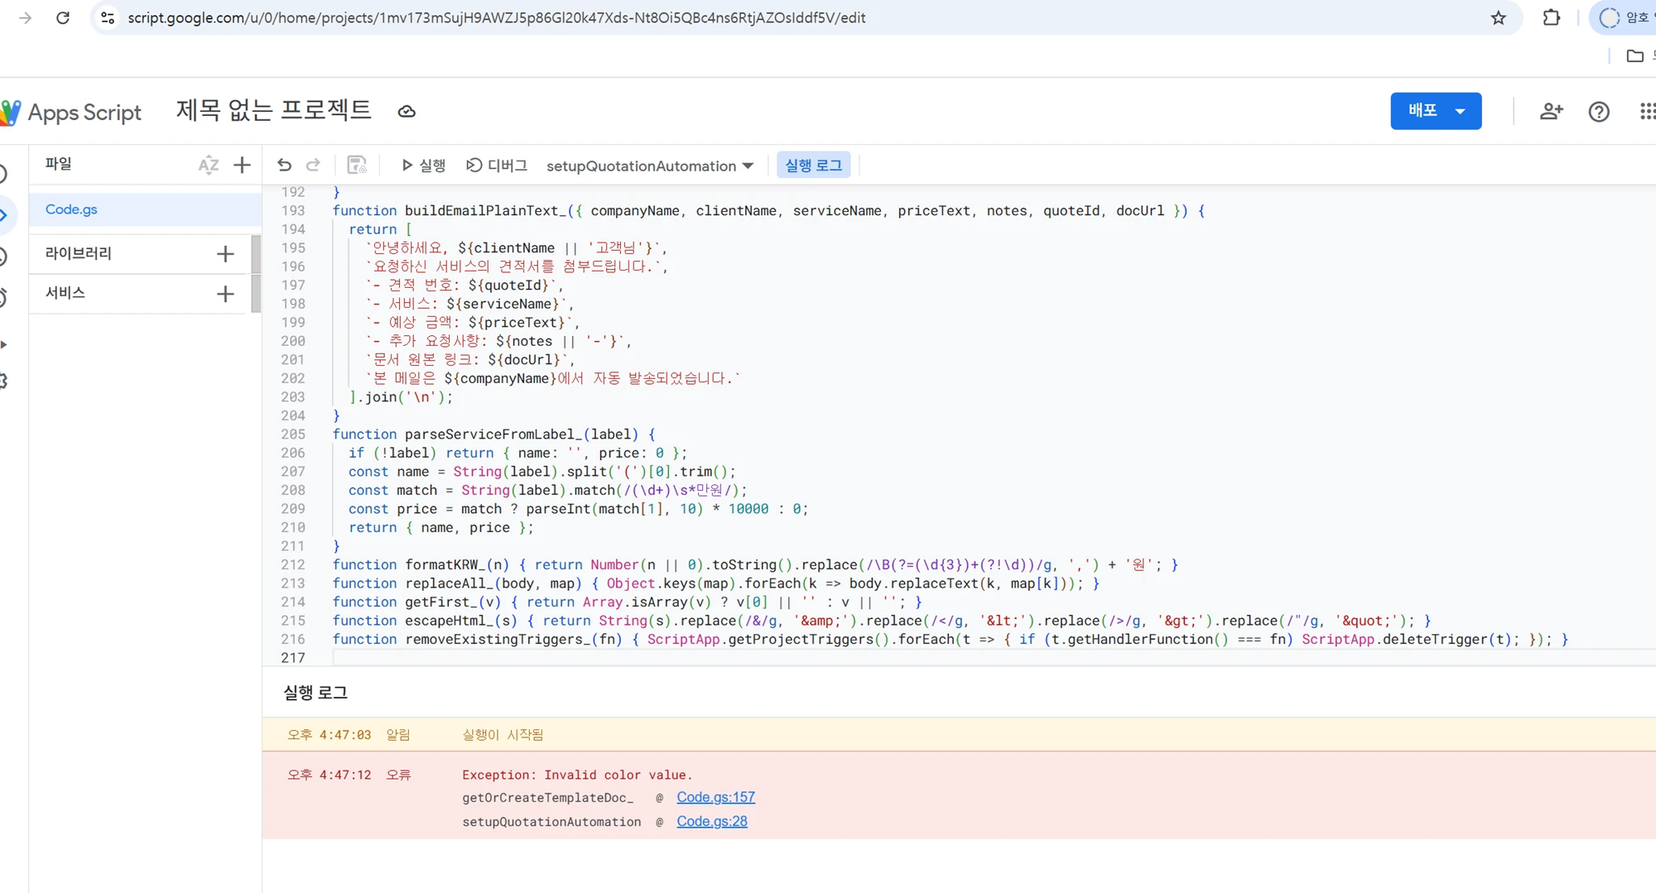The height and width of the screenshot is (893, 1656).
Task: Click the browser address bar URL
Action: tap(497, 17)
